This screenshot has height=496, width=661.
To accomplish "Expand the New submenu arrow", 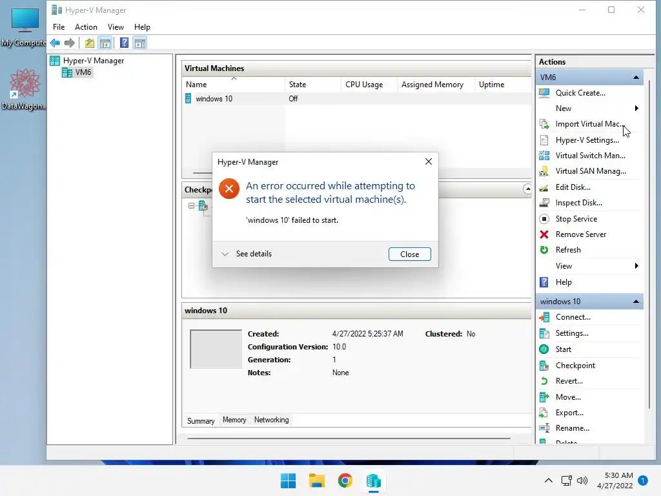I will click(x=636, y=108).
